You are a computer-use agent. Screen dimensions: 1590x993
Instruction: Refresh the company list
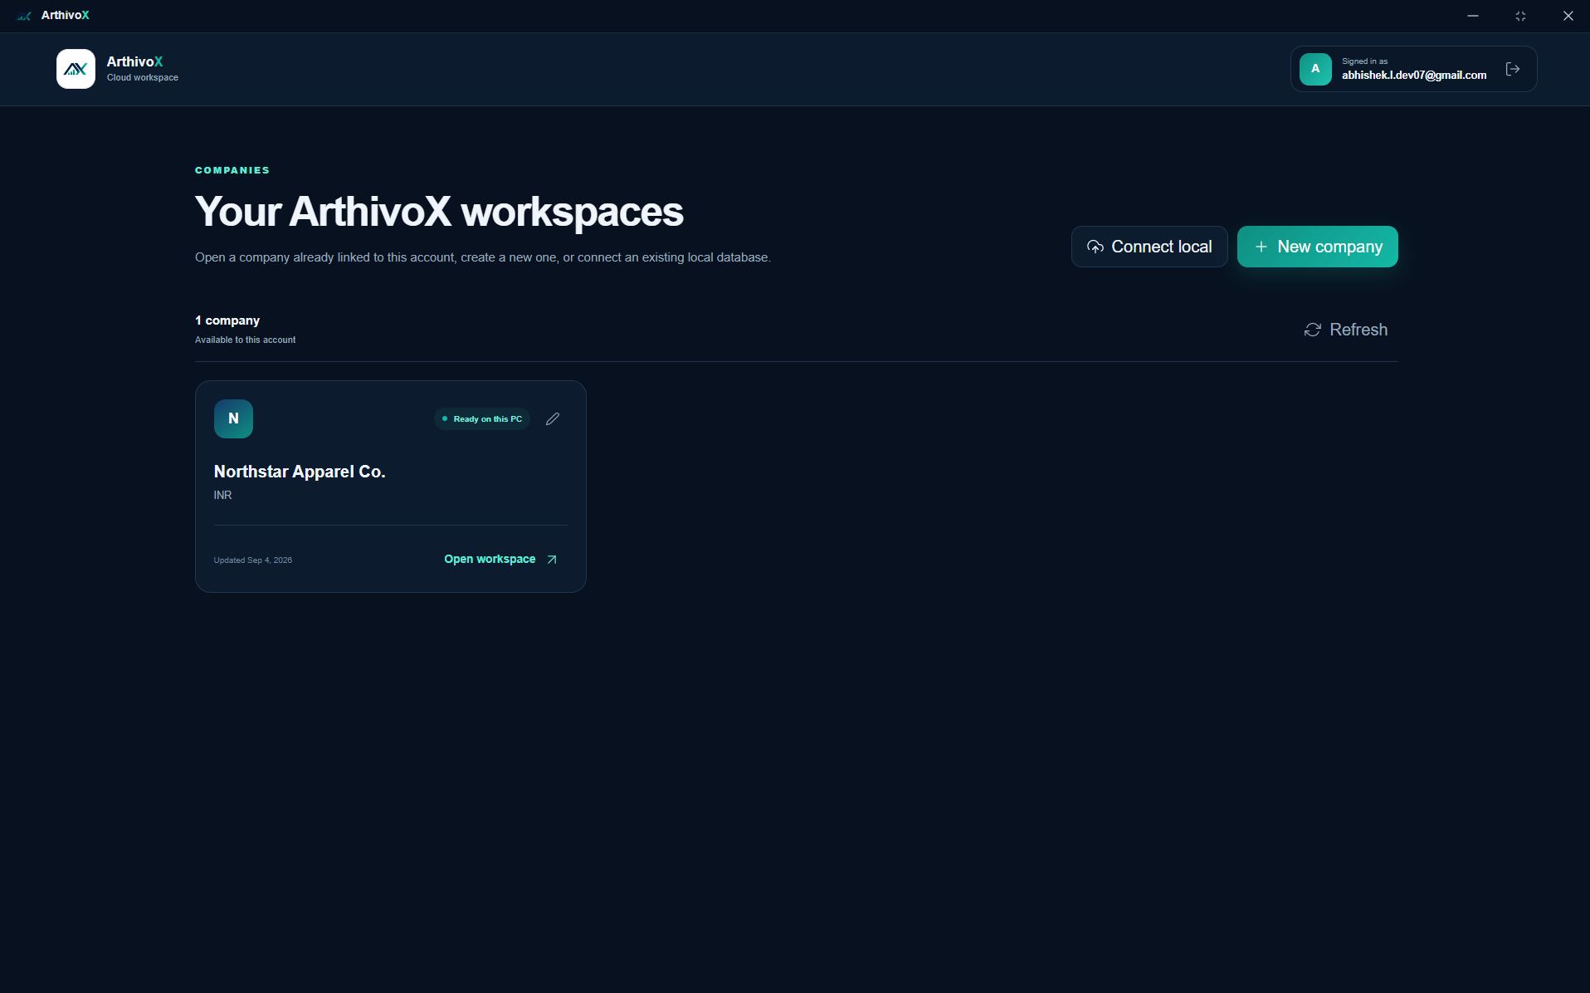pos(1345,330)
